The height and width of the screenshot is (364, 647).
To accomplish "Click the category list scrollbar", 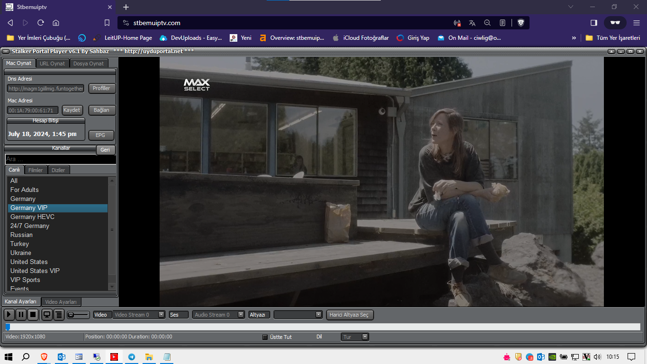I will pyautogui.click(x=112, y=233).
